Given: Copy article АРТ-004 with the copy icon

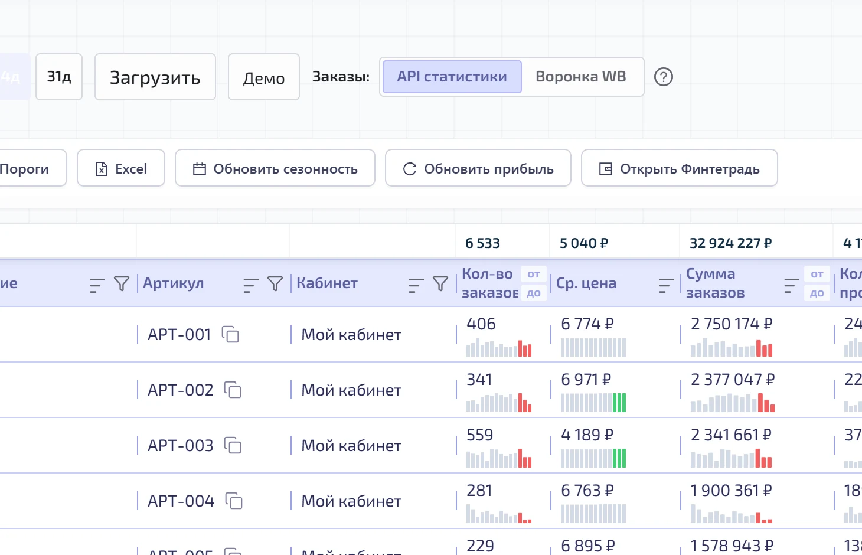Looking at the screenshot, I should pyautogui.click(x=234, y=501).
